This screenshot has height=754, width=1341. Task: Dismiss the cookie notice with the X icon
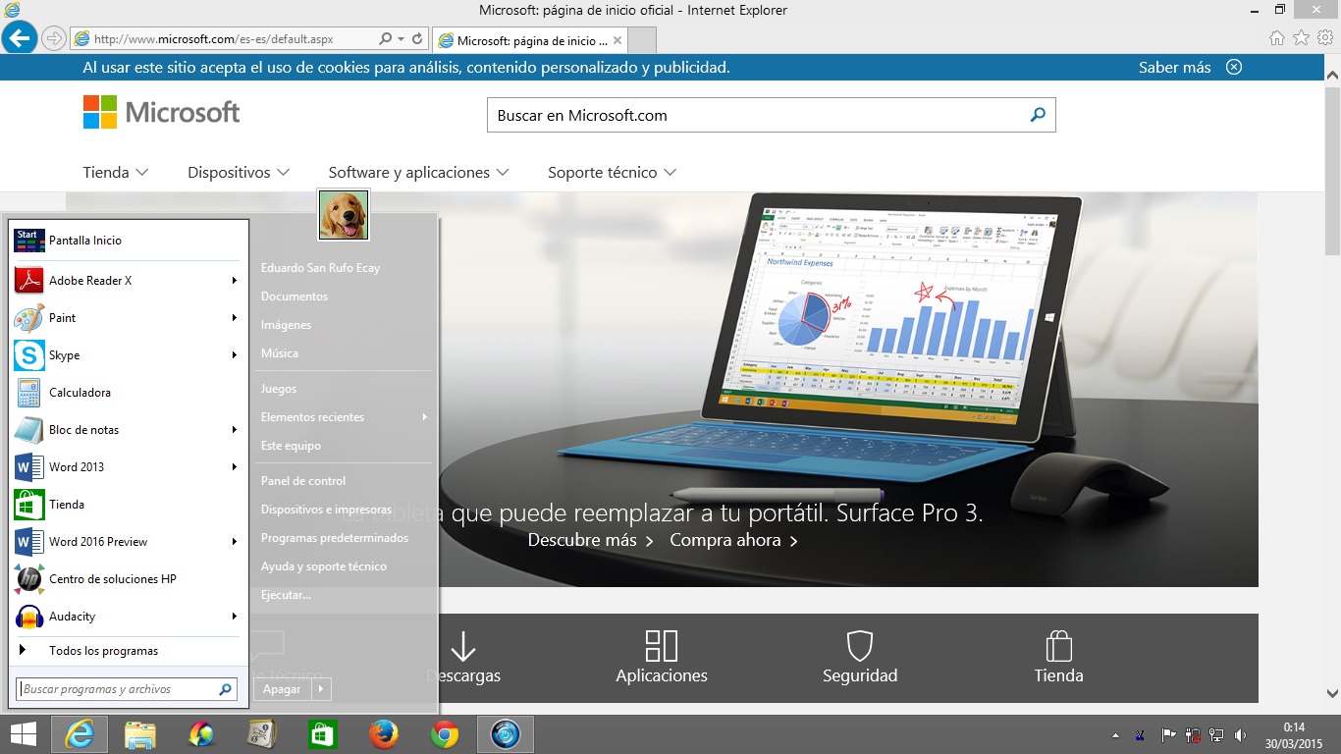coord(1234,67)
